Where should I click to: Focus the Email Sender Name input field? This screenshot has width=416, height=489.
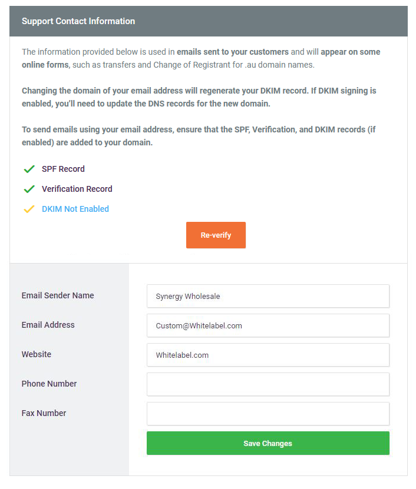[x=268, y=296]
